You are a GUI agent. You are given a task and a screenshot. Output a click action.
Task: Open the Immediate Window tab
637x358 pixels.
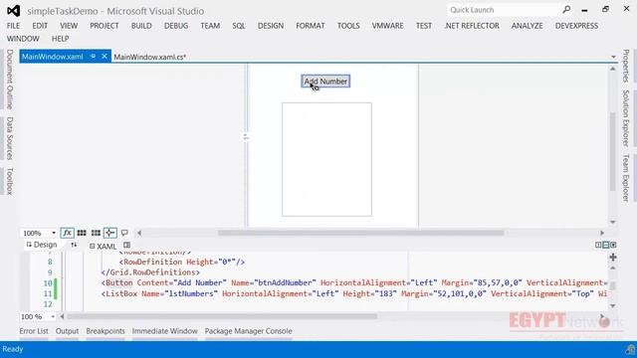pos(165,331)
